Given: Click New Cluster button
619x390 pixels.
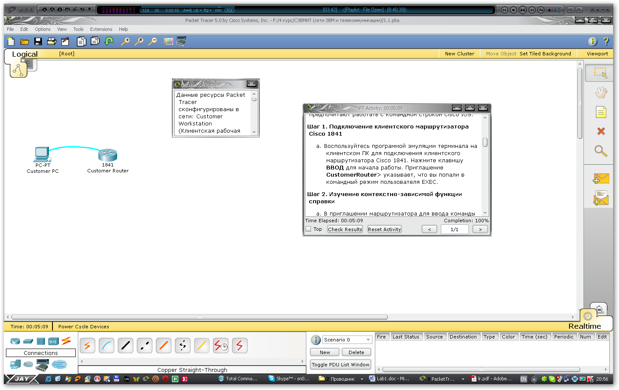Looking at the screenshot, I should [x=459, y=54].
